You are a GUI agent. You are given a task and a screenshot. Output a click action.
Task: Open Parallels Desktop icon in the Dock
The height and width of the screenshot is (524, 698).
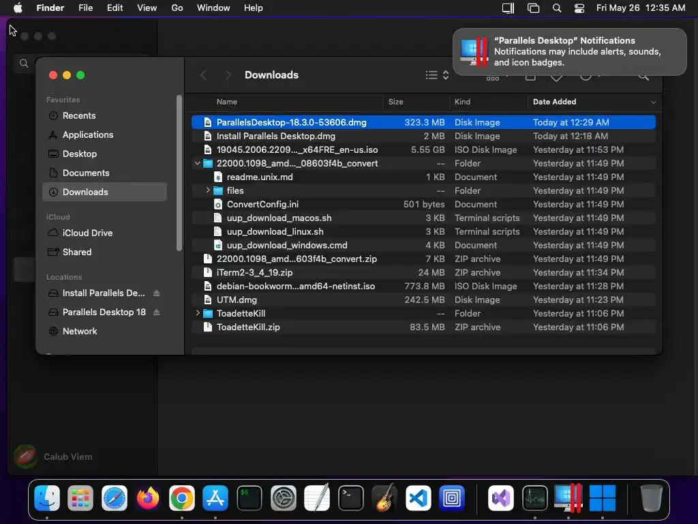[568, 497]
